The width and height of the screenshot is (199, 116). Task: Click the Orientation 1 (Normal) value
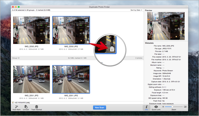click(166, 79)
